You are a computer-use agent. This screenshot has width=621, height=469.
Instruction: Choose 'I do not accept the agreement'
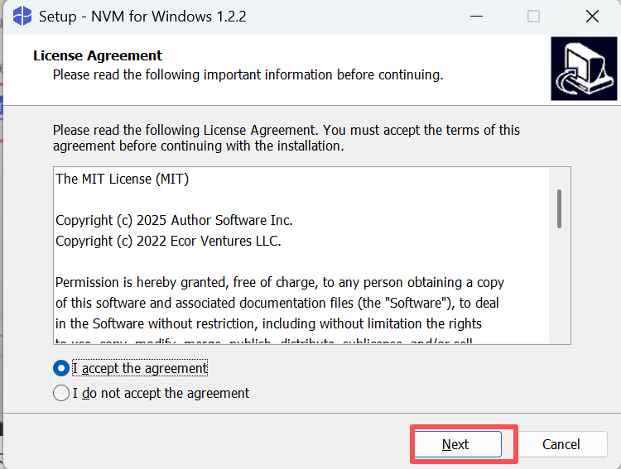(152, 394)
